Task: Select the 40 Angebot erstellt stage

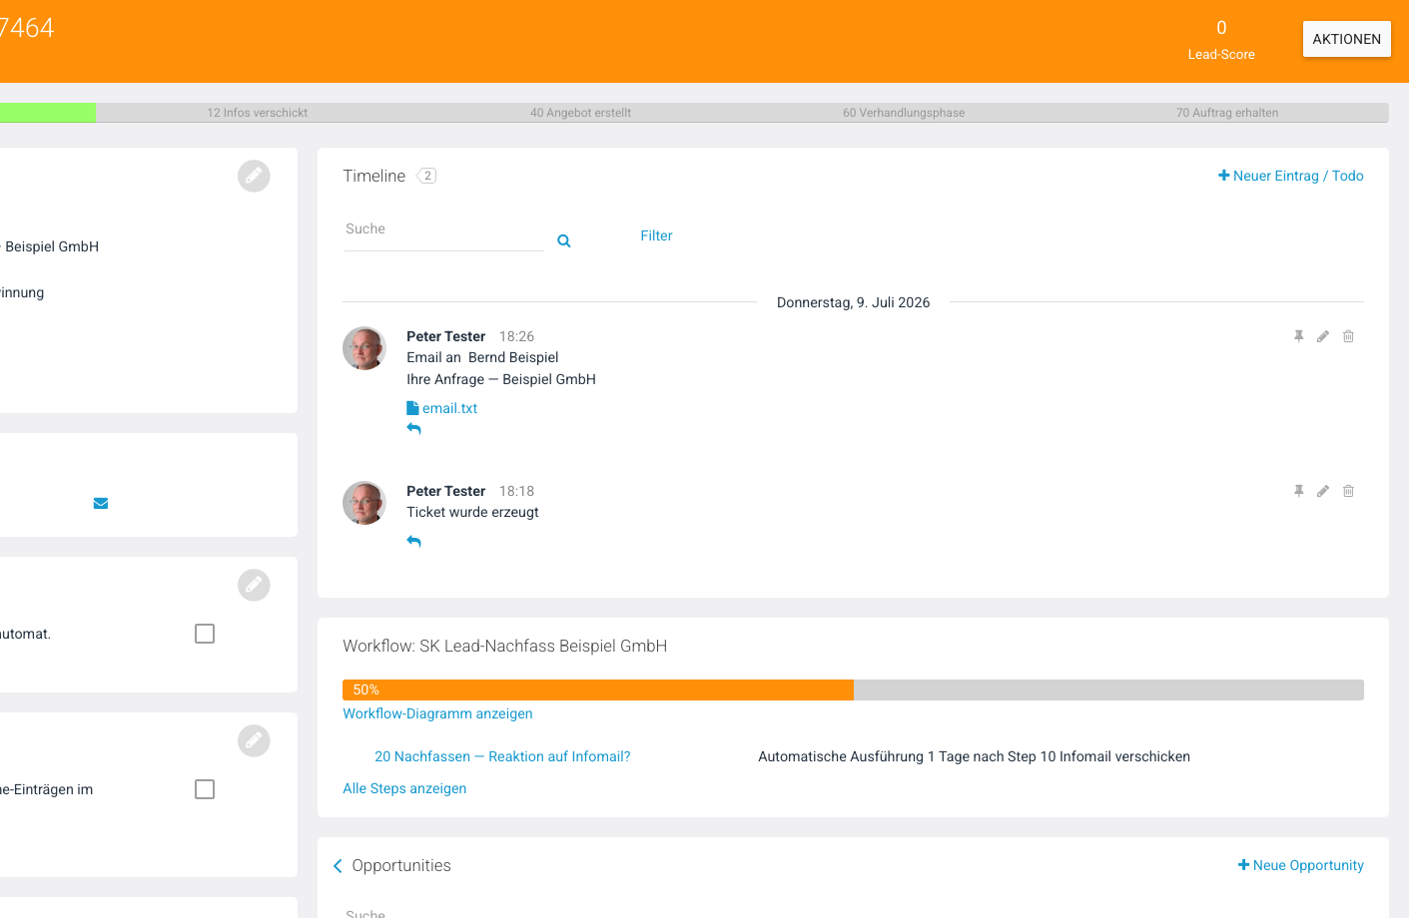Action: tap(580, 113)
